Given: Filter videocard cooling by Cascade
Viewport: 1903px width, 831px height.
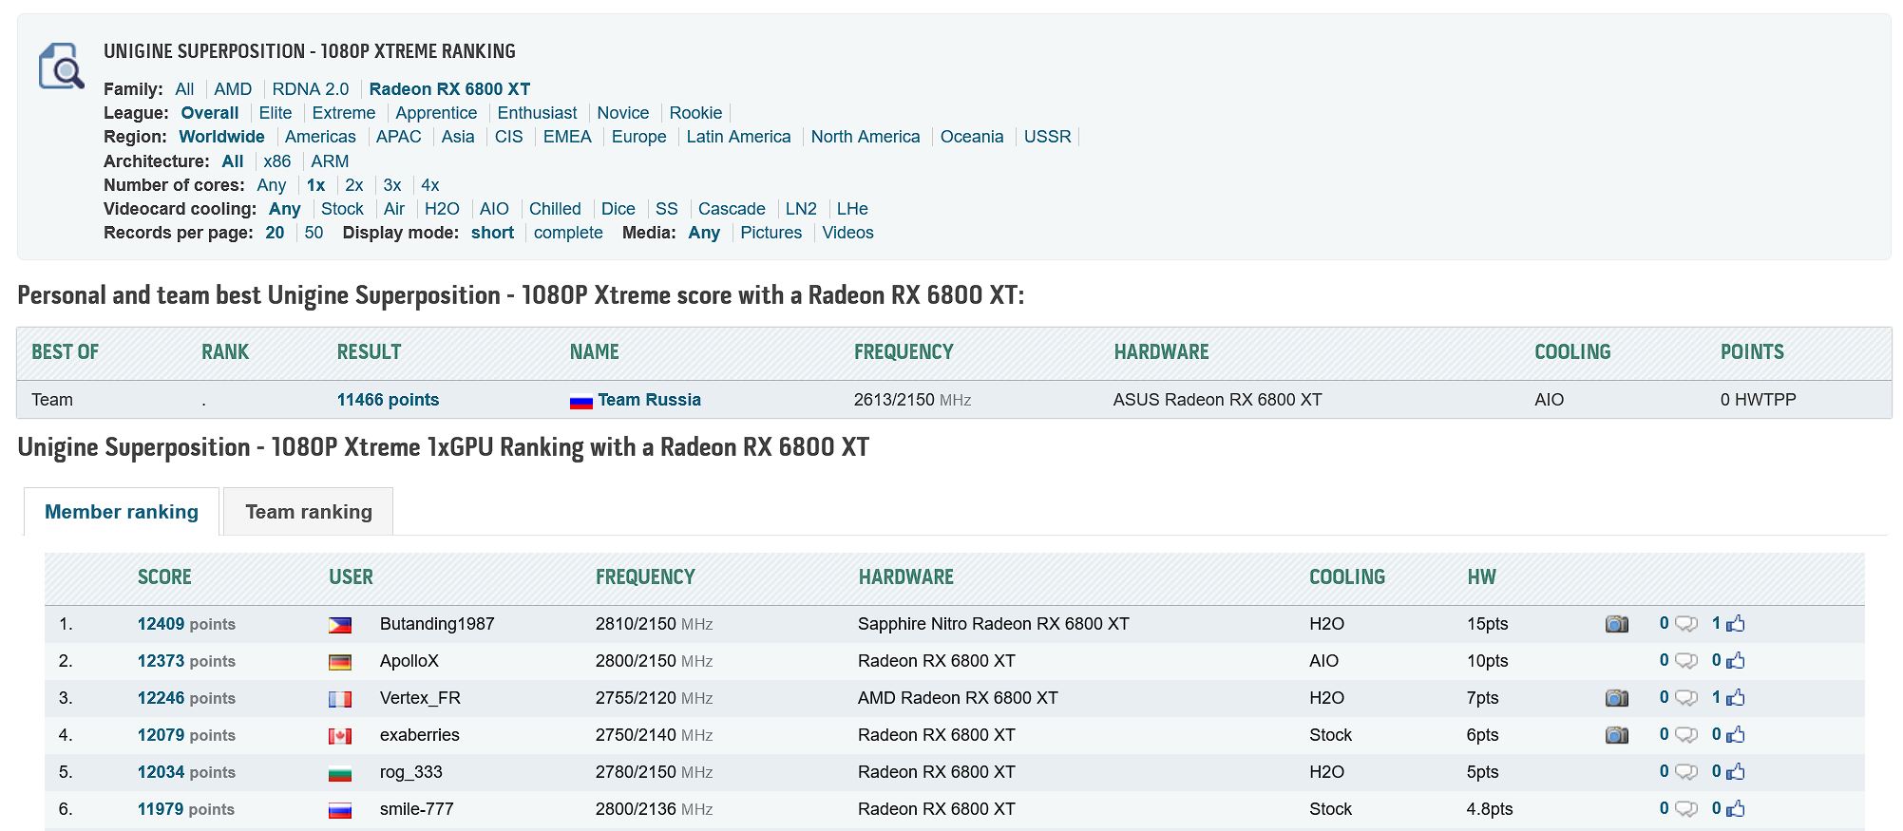Looking at the screenshot, I should tap(732, 209).
